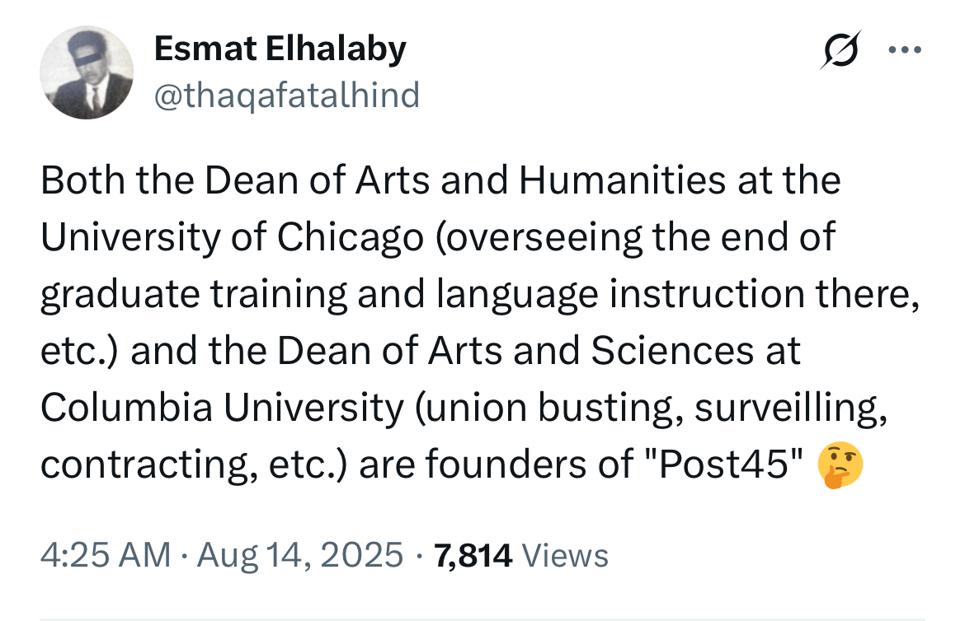Open the Grok explain icon
This screenshot has width=965, height=621.
(x=840, y=51)
